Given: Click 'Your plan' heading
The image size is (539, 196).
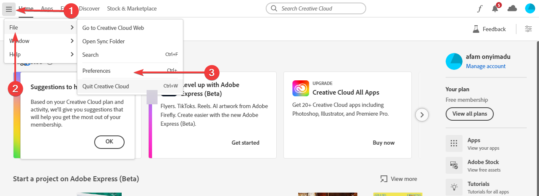Looking at the screenshot, I should (457, 89).
